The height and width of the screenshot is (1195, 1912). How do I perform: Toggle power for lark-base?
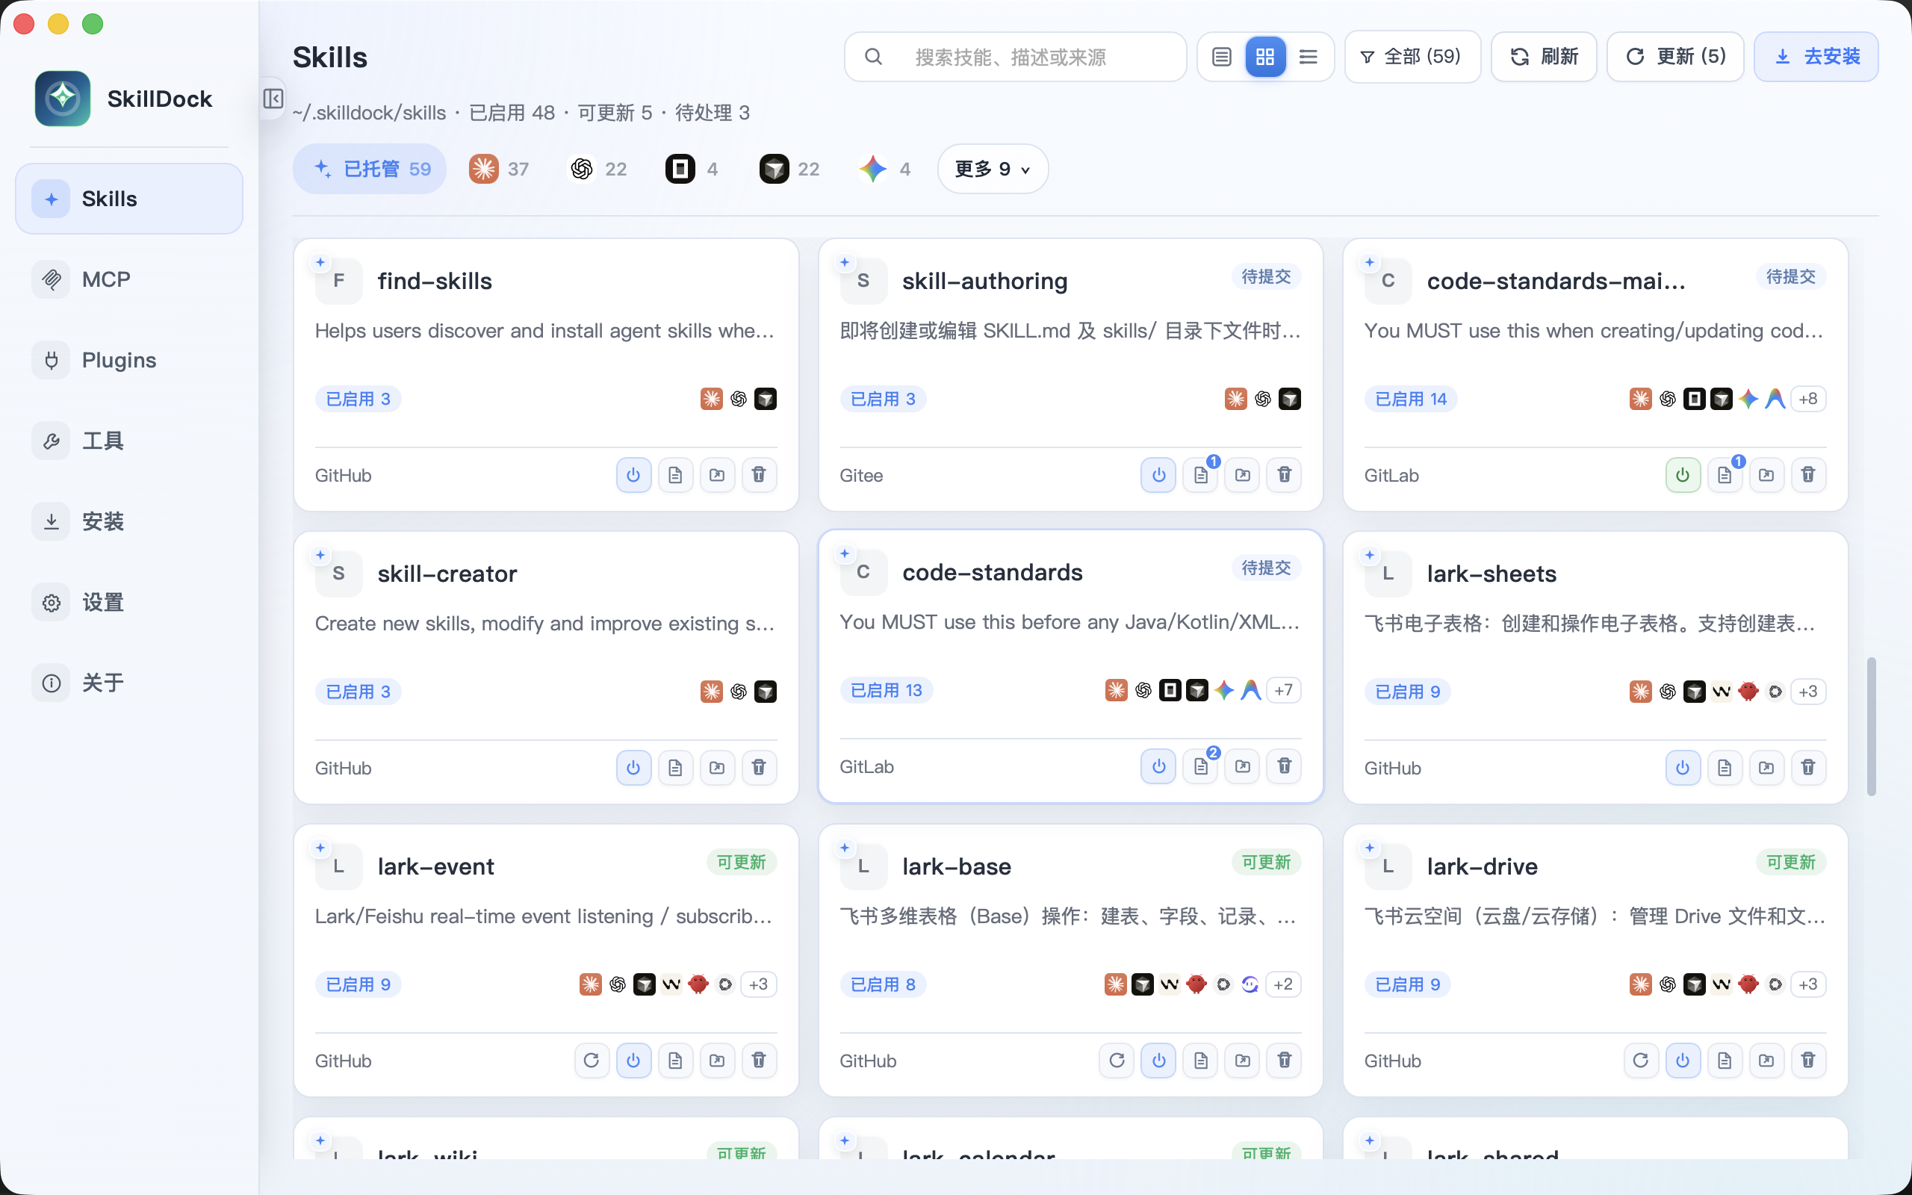tap(1158, 1060)
